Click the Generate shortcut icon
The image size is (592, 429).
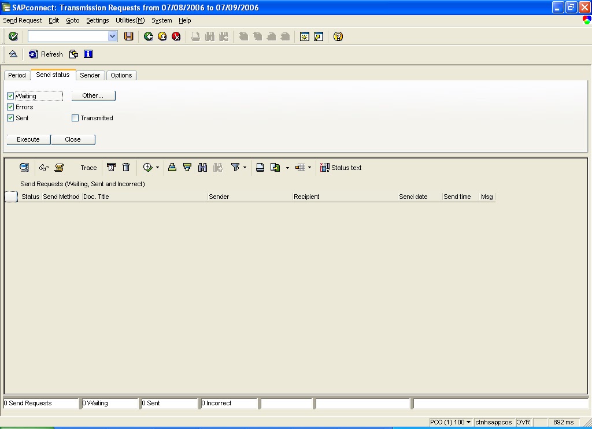(x=319, y=36)
